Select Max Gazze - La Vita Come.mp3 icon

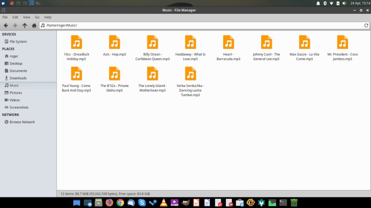pos(305,42)
